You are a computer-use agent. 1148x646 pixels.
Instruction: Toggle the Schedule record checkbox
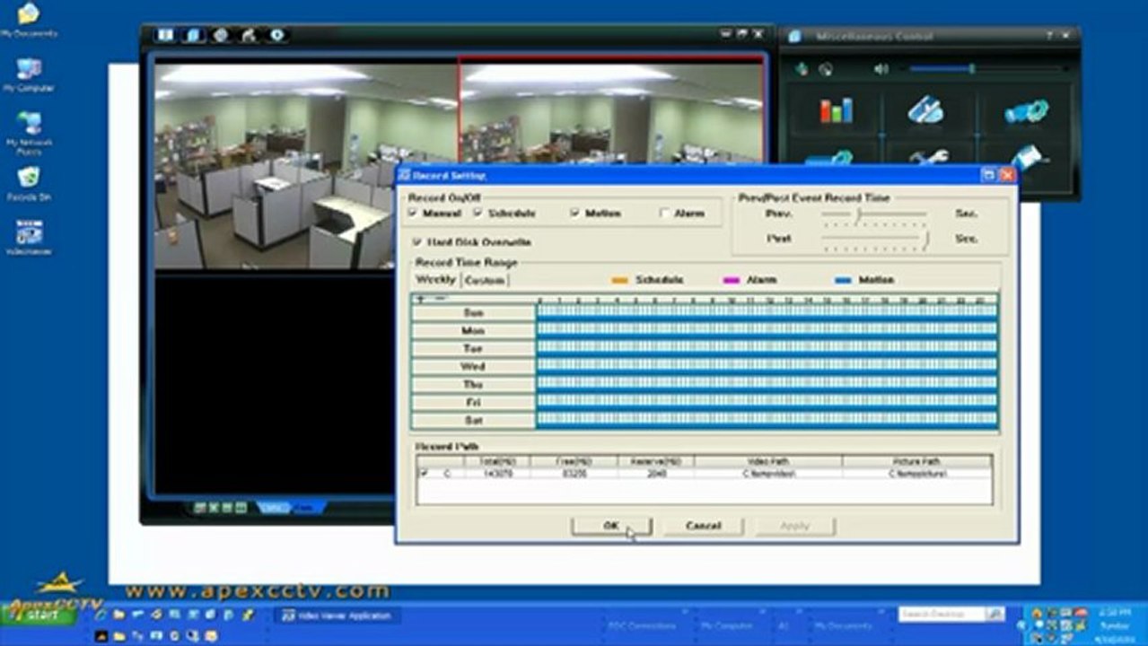click(478, 214)
